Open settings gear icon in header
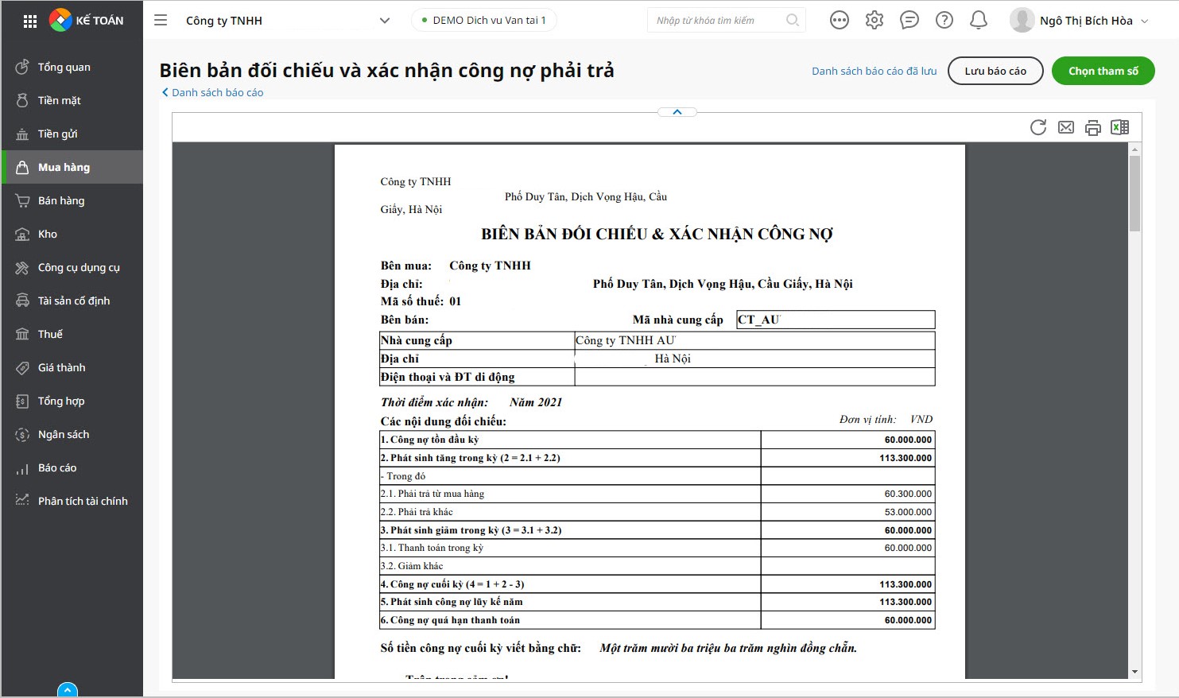 point(875,20)
